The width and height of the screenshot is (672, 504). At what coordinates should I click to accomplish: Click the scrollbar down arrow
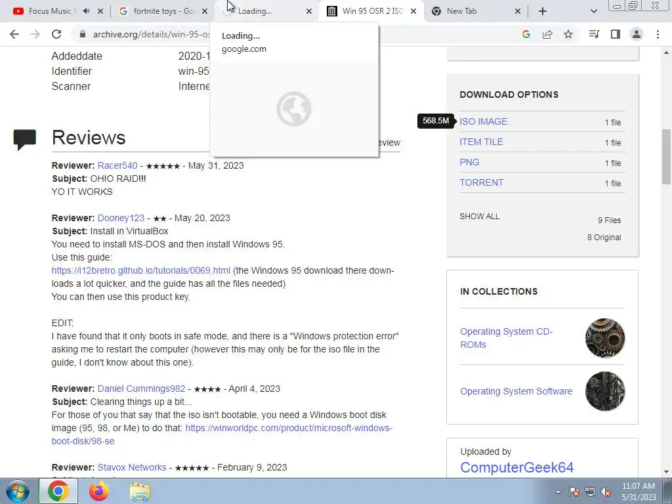tap(666, 472)
